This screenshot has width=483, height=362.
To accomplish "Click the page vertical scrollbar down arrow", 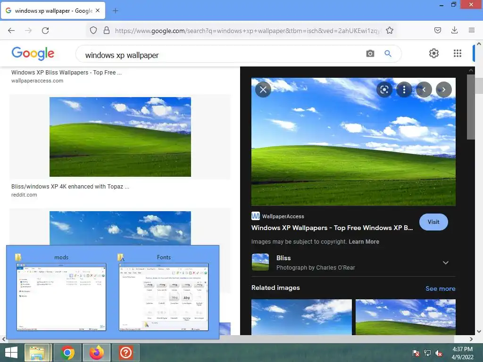I will (479, 331).
